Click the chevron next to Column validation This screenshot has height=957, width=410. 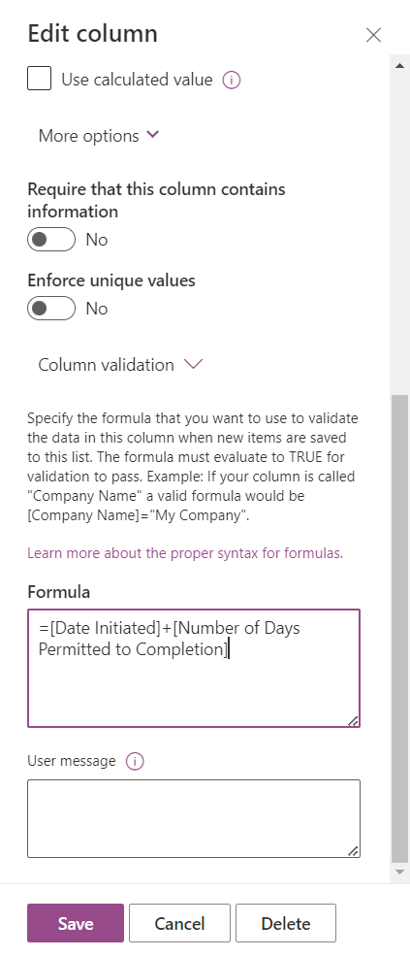(193, 364)
